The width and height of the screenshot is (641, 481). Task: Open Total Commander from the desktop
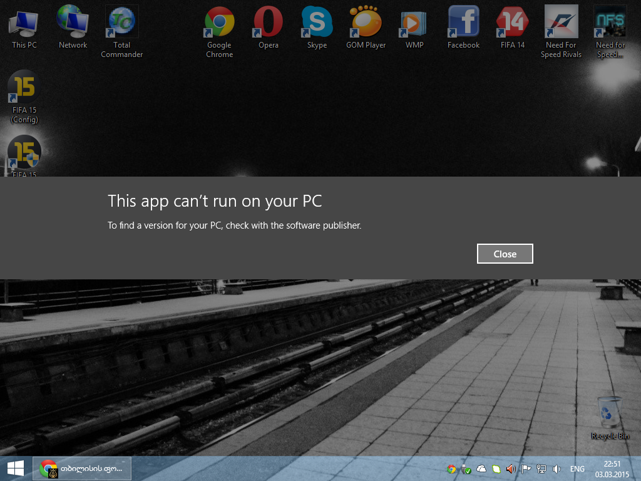pos(121,21)
